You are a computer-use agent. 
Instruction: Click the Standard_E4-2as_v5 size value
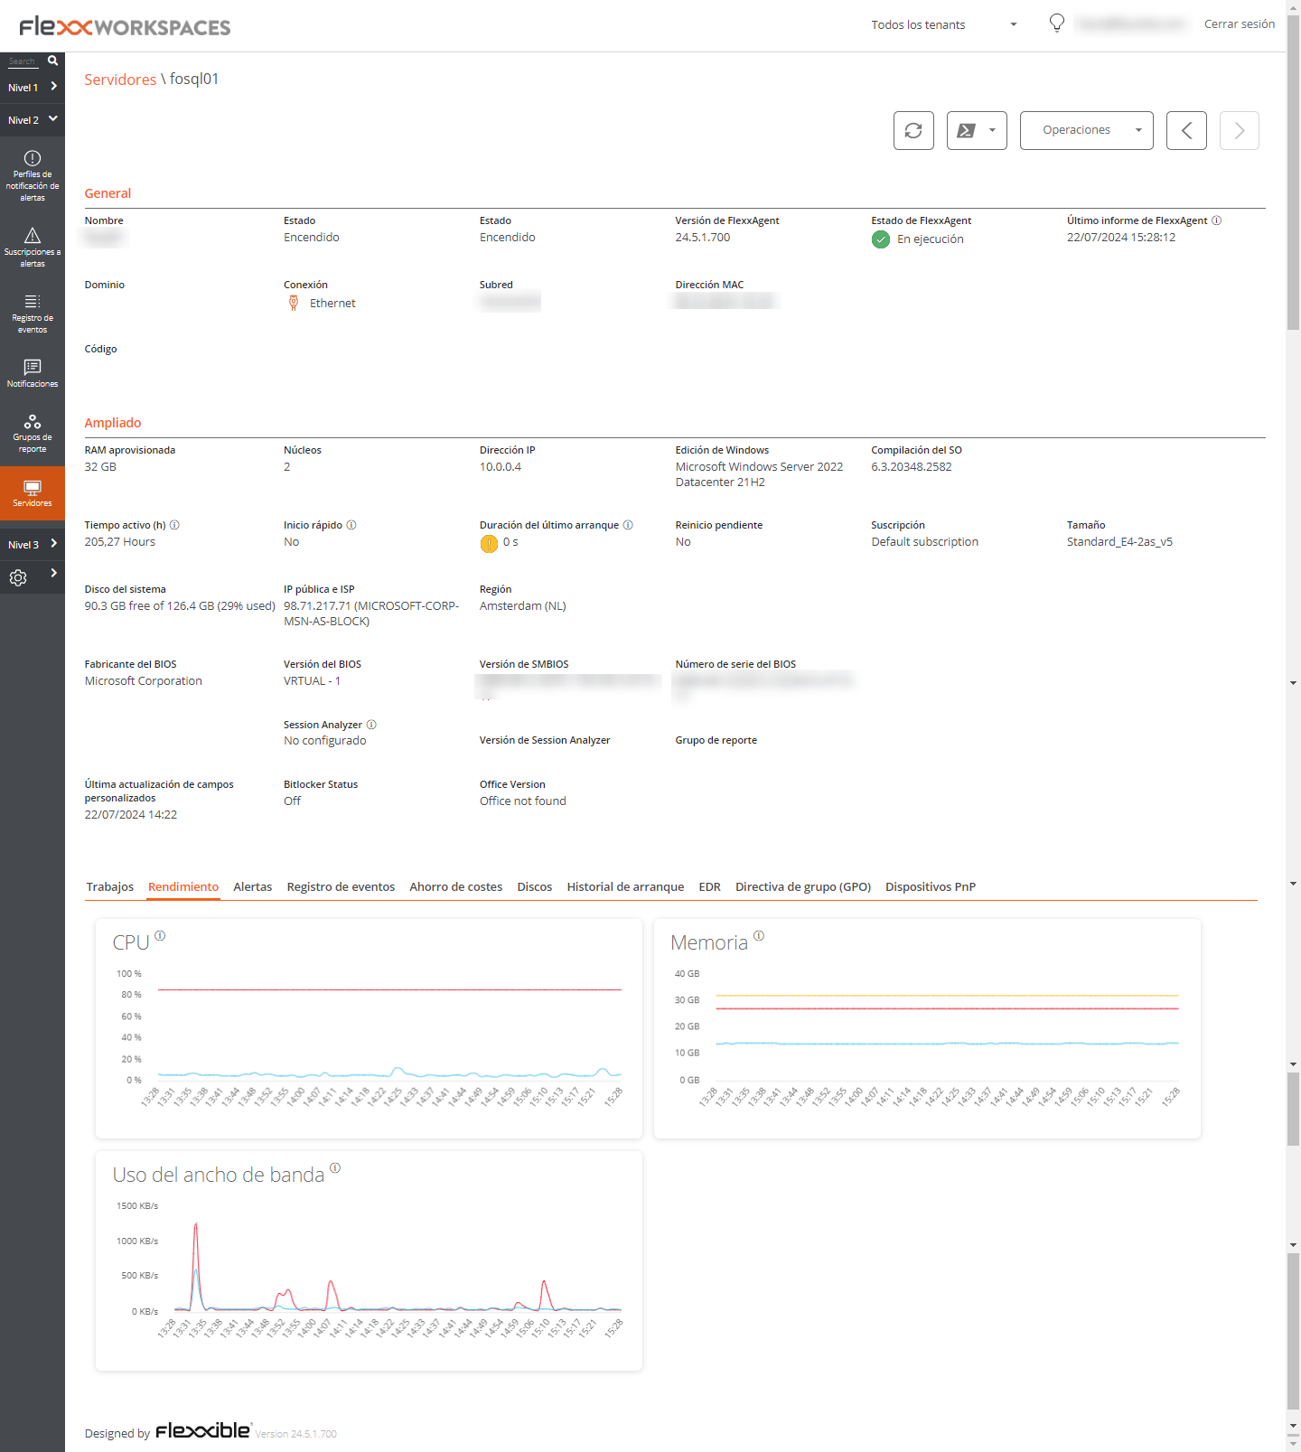1119,542
